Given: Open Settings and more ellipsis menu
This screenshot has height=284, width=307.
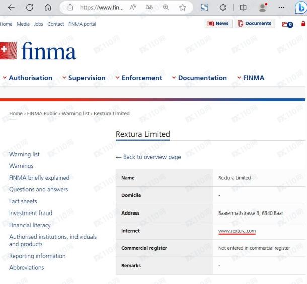Looking at the screenshot, I should click(x=281, y=8).
